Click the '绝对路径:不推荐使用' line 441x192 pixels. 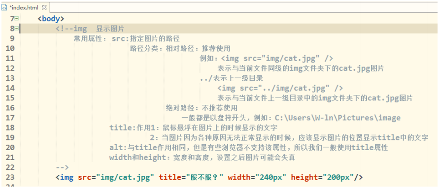[x=202, y=108]
